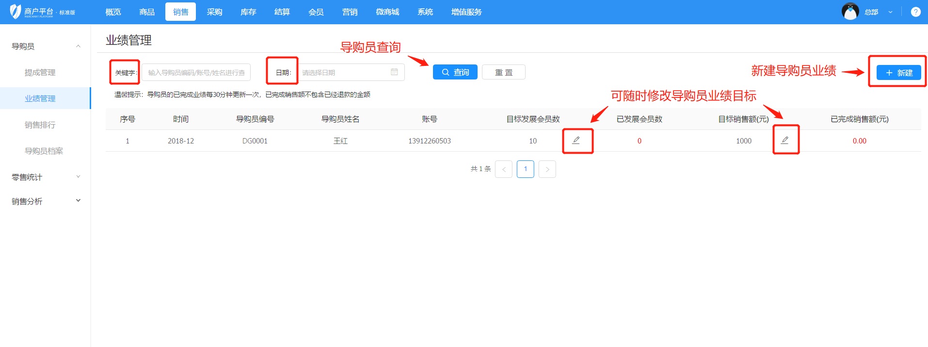This screenshot has height=347, width=928.
Task: Open 提成管理 in the sidebar
Action: (40, 73)
